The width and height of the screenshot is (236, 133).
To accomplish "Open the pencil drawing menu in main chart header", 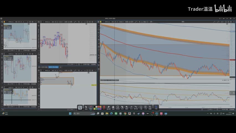I will click(x=136, y=22).
